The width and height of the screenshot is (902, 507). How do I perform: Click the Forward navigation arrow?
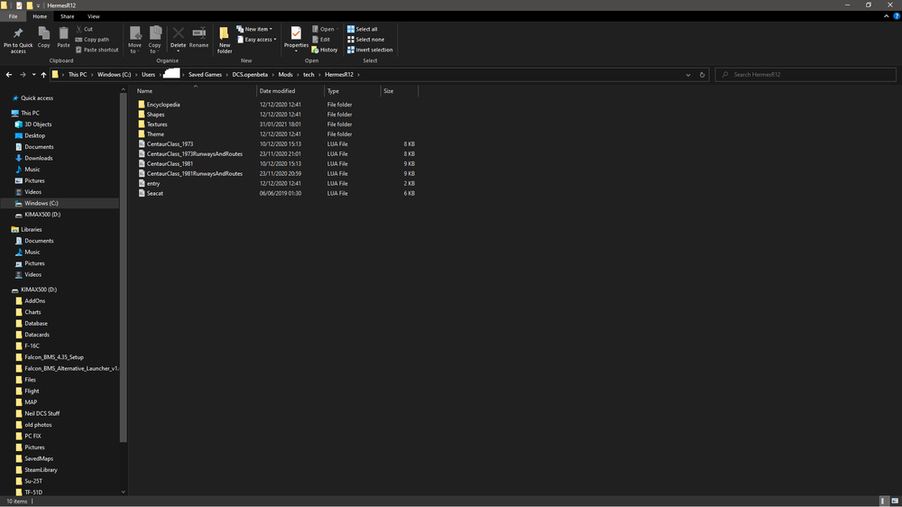pyautogui.click(x=23, y=74)
